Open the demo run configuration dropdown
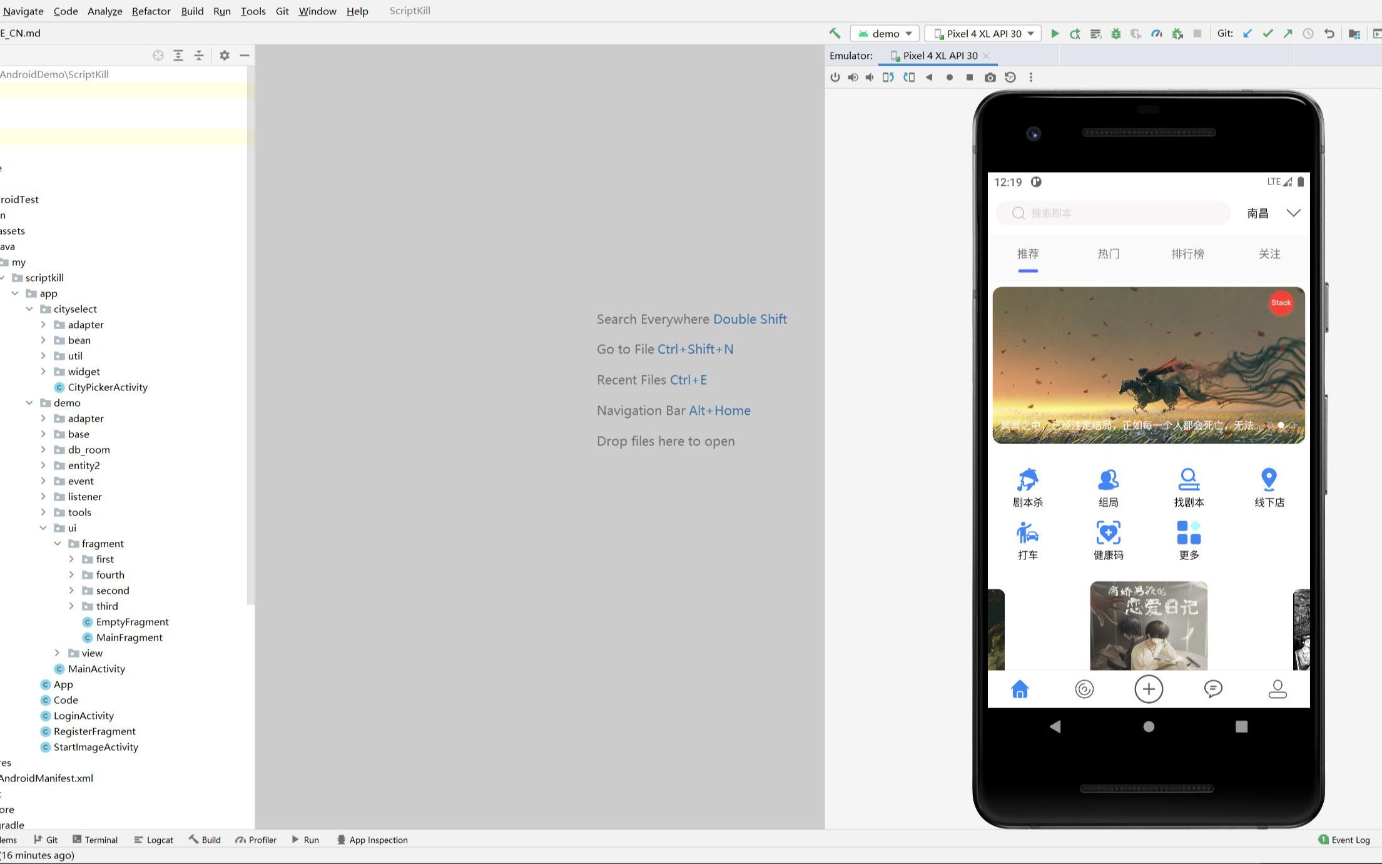1382x864 pixels. pyautogui.click(x=884, y=33)
